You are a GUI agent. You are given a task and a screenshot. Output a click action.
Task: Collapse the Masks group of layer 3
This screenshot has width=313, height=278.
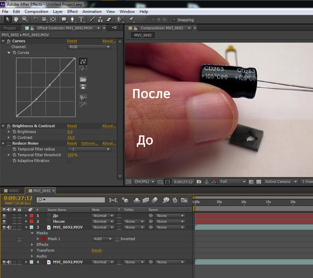pyautogui.click(x=32, y=233)
